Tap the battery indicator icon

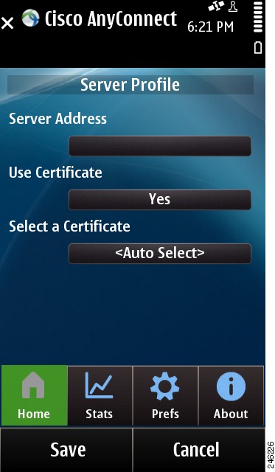click(258, 47)
